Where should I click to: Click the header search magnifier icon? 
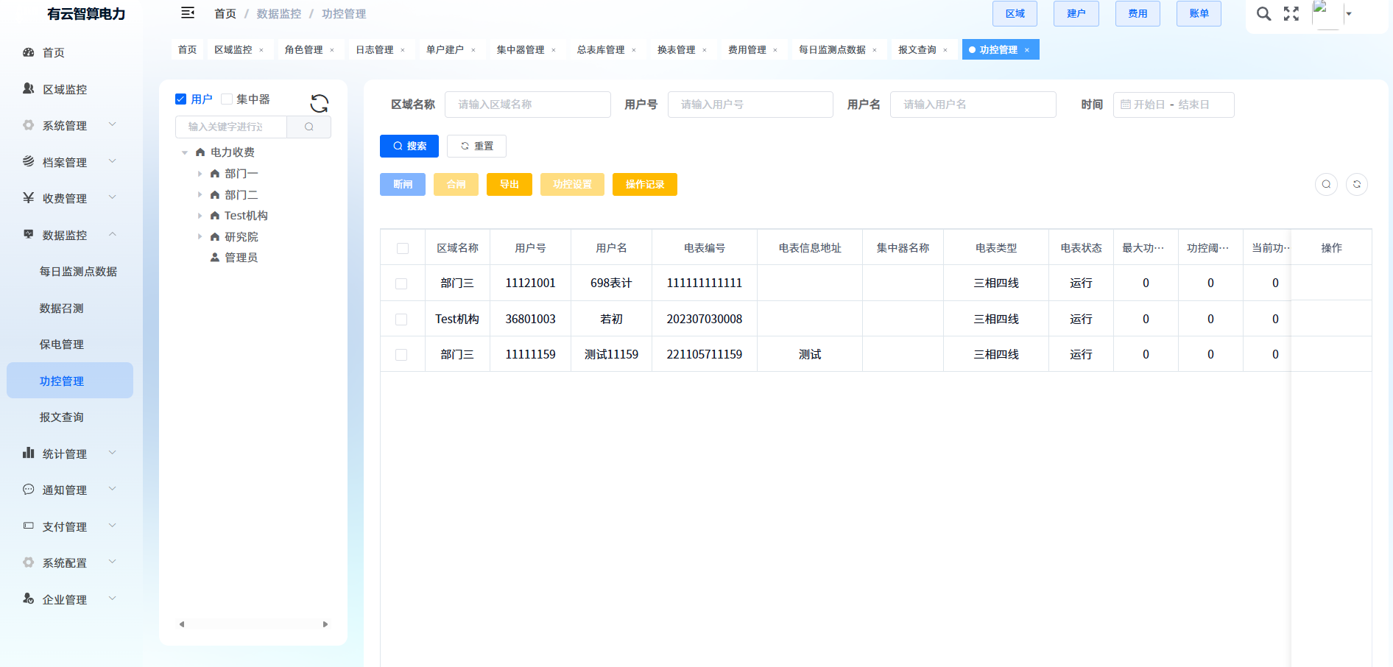pos(1263,14)
